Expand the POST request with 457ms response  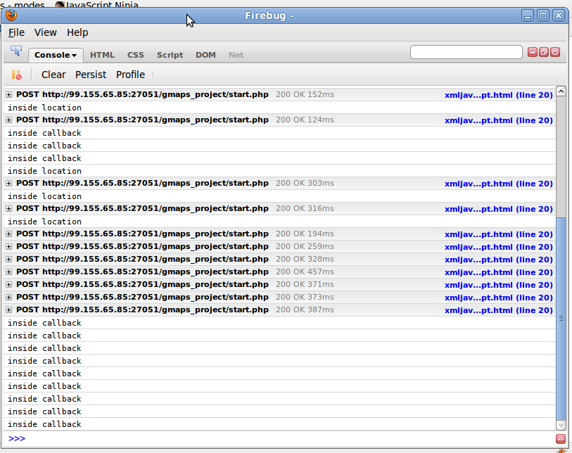[x=8, y=272]
